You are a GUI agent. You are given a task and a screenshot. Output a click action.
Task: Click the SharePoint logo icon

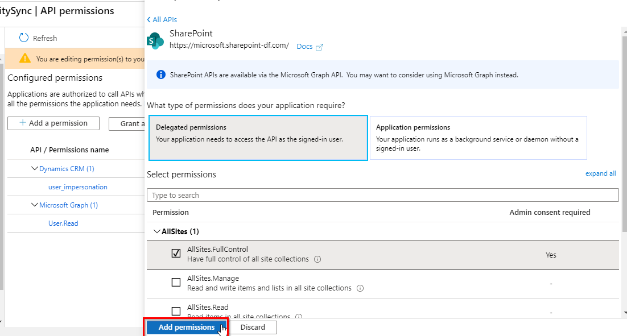(x=155, y=41)
